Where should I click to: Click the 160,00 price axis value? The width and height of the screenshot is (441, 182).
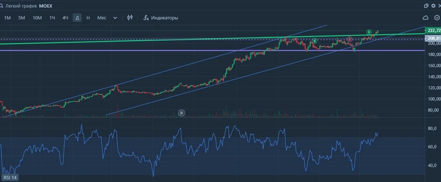point(434,66)
